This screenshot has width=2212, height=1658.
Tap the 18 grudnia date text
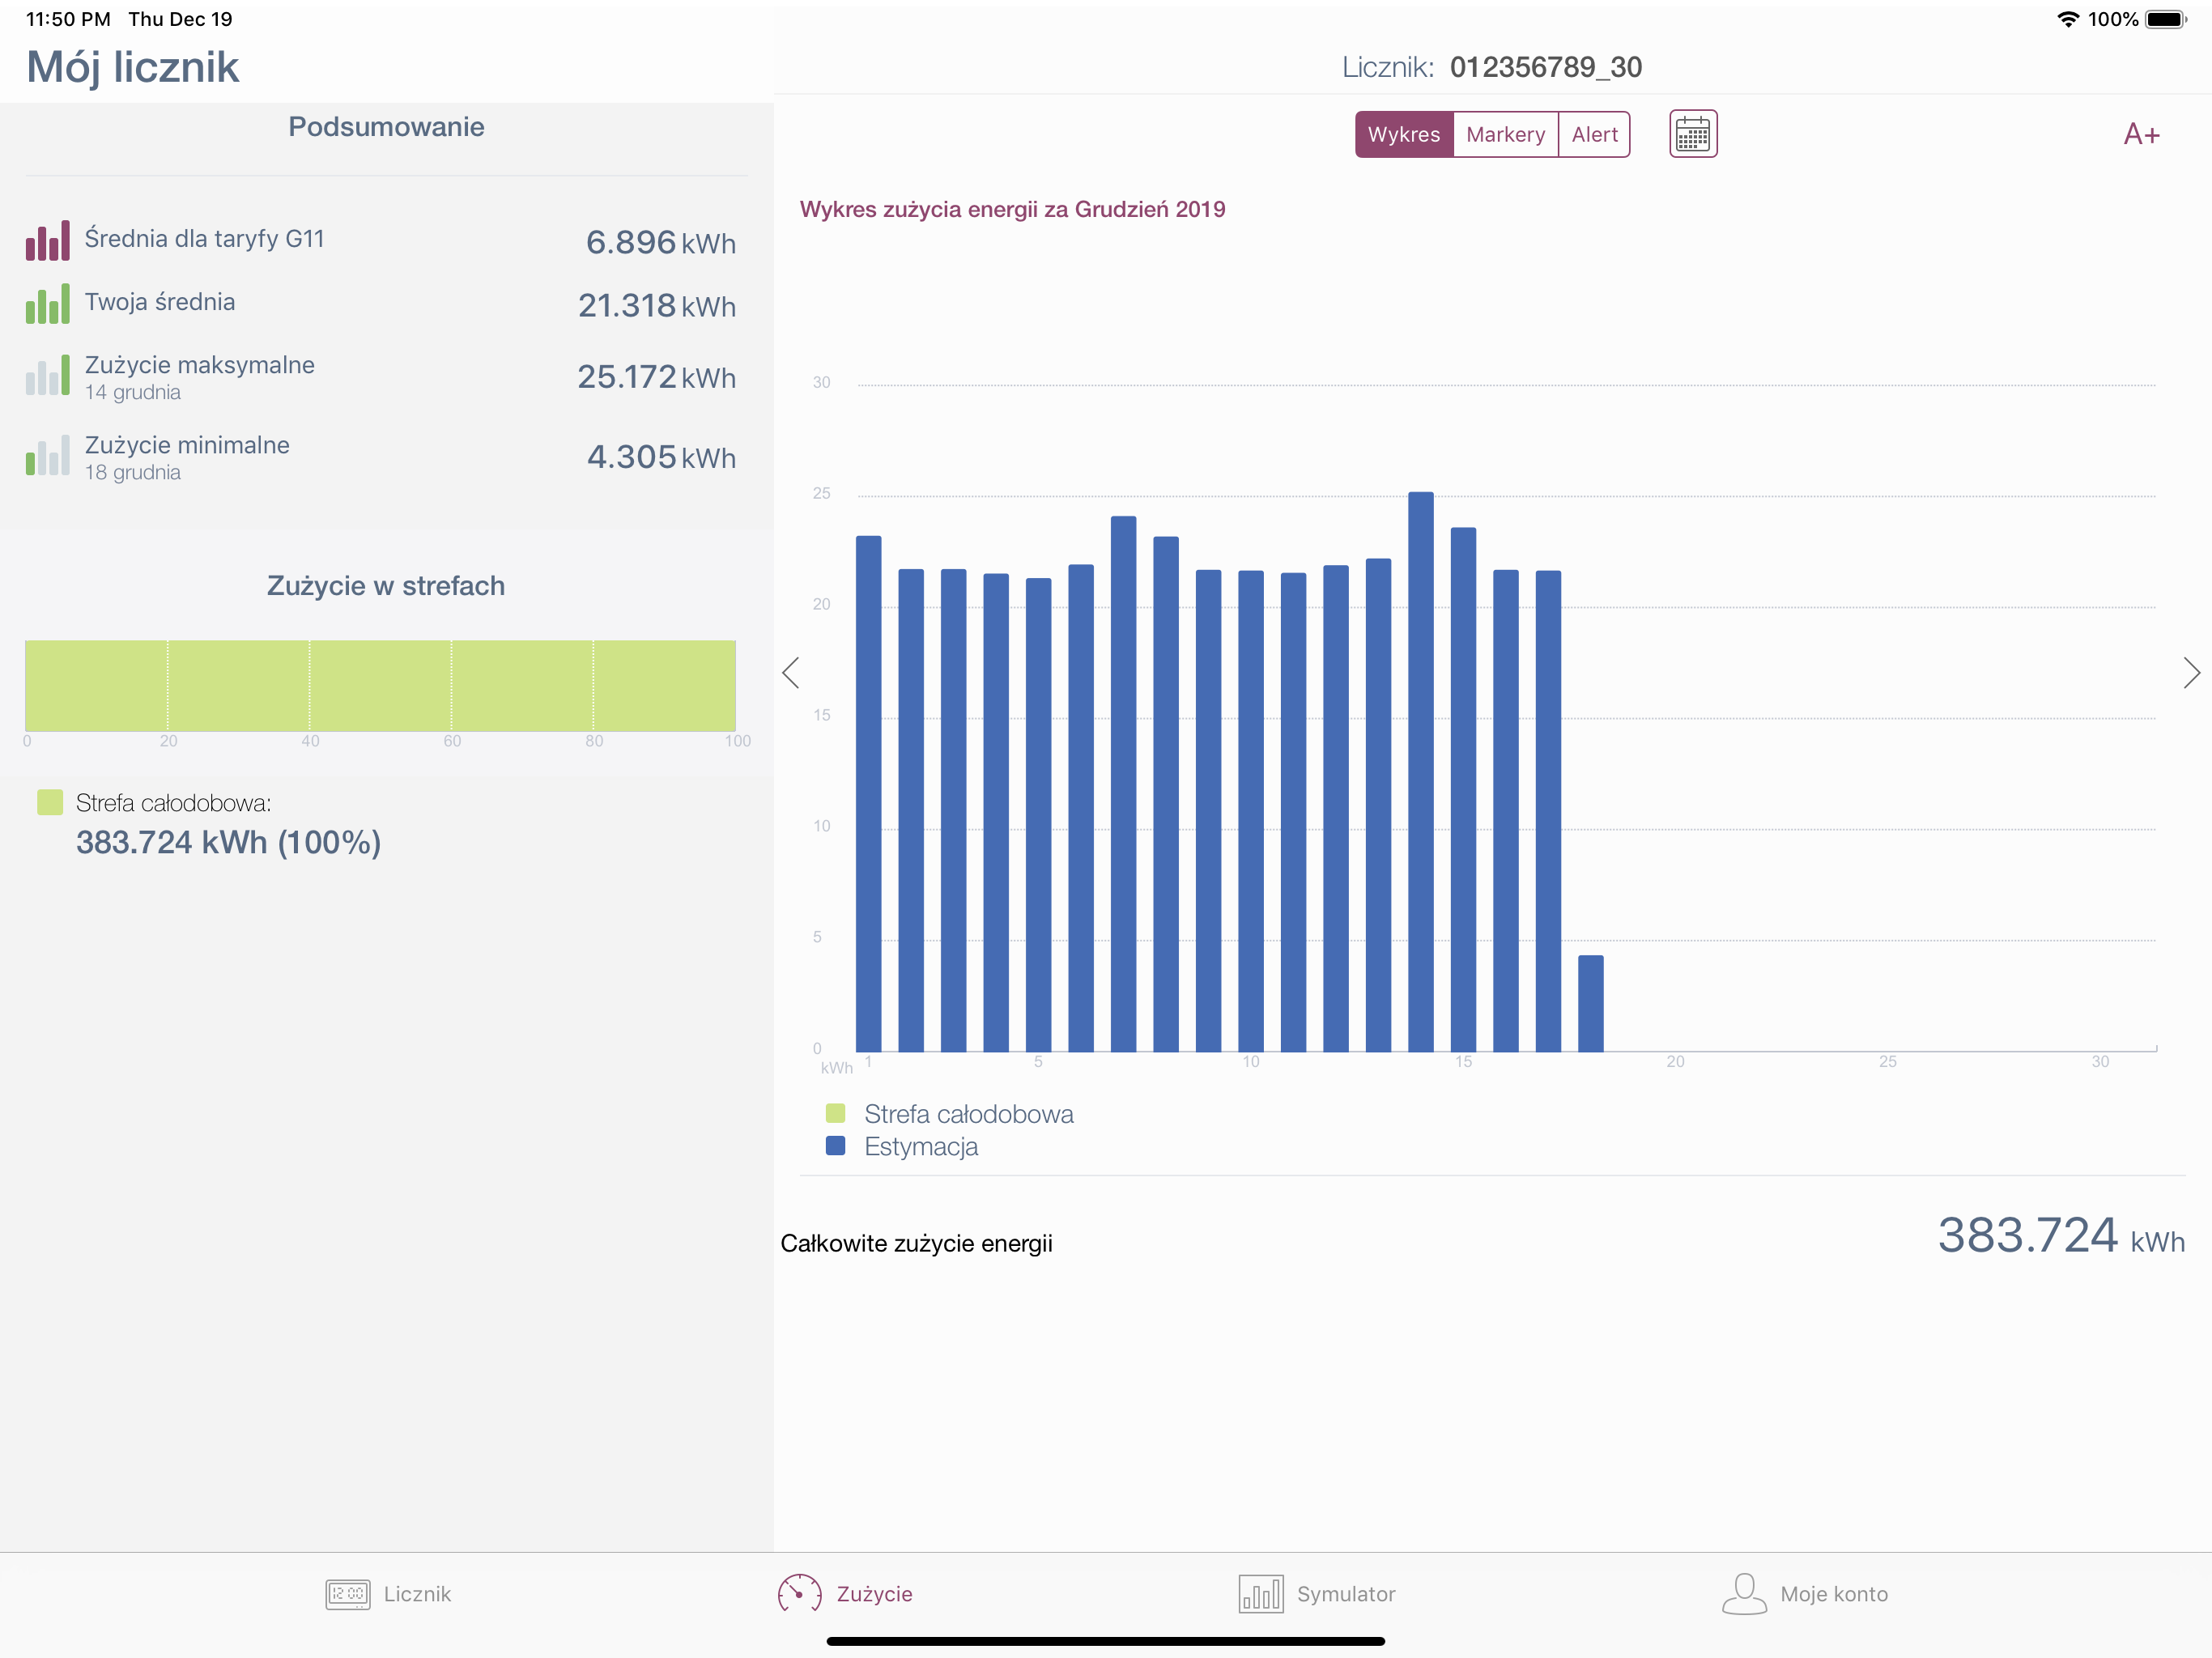[133, 472]
